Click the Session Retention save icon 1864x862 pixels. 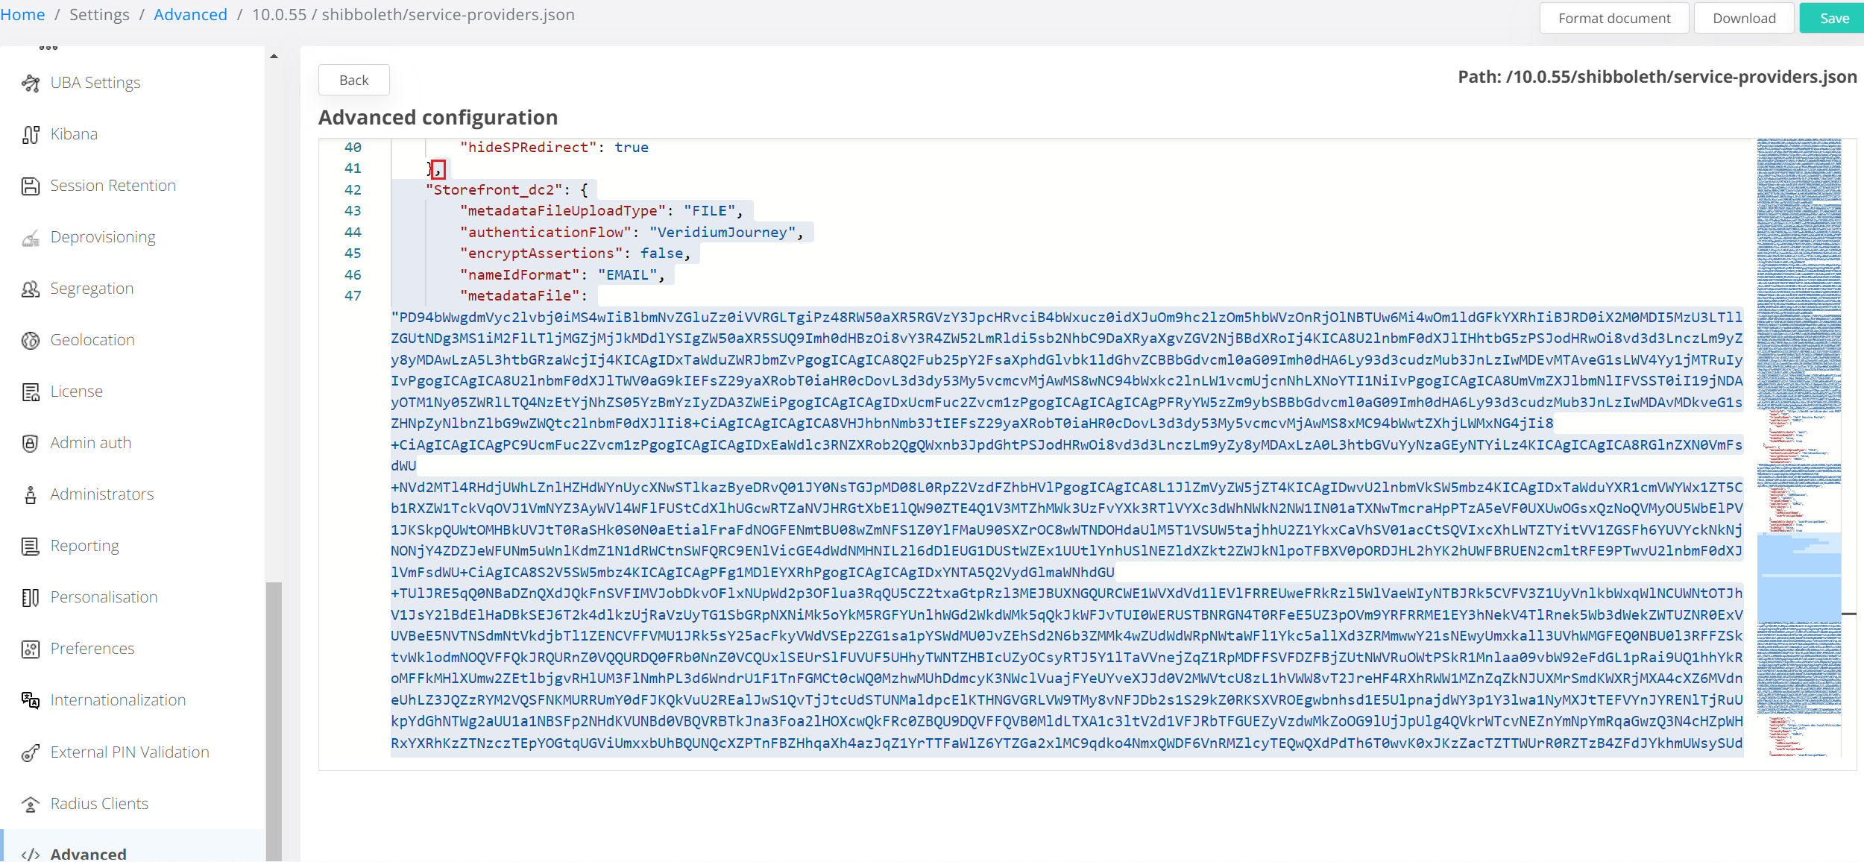31,186
